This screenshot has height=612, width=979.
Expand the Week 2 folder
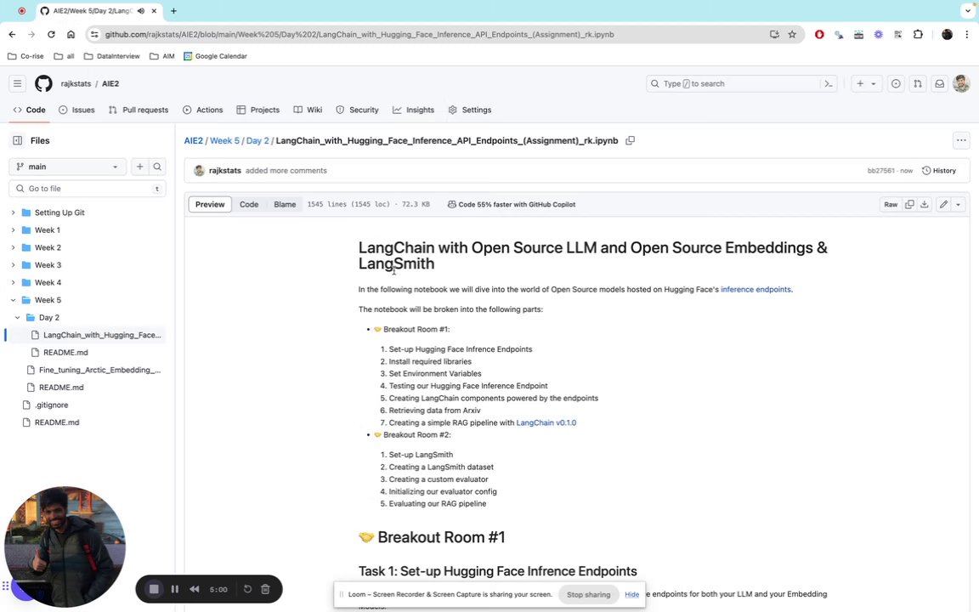click(13, 247)
